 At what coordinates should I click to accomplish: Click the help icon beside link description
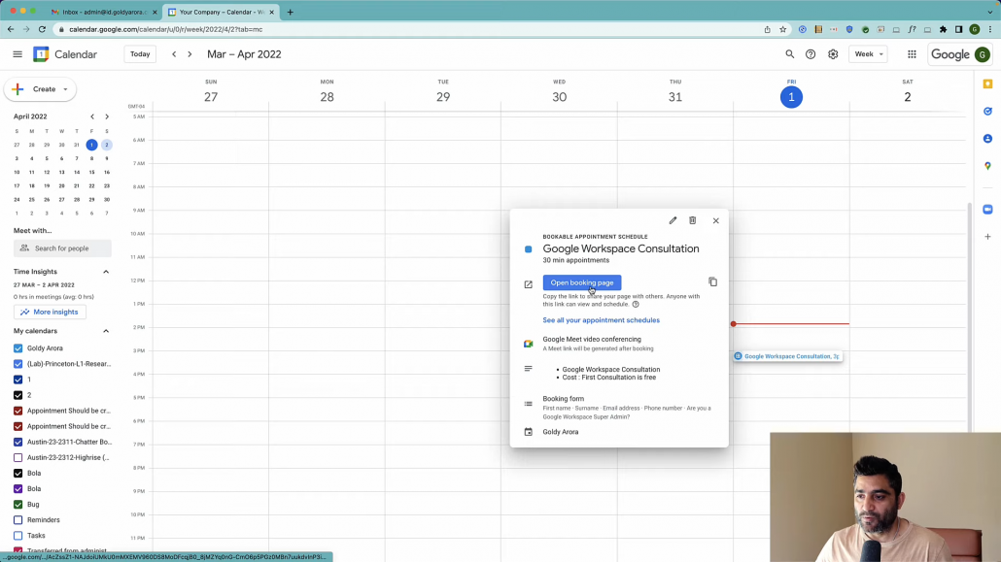coord(636,304)
